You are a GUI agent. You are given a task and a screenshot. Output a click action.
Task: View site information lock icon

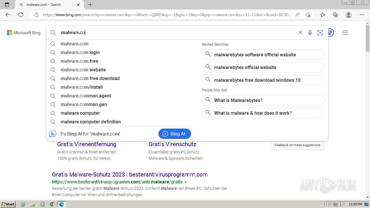36,15
